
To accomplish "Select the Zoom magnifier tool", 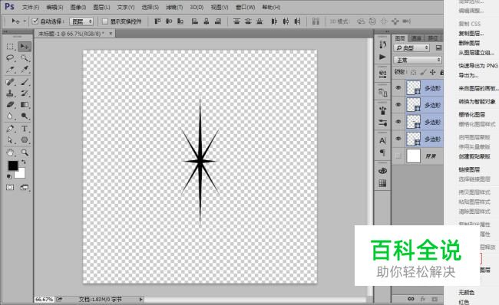I will coord(25,152).
